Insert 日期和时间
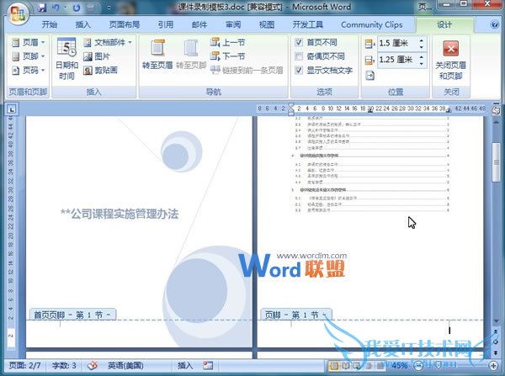The image size is (505, 376). tap(66, 59)
